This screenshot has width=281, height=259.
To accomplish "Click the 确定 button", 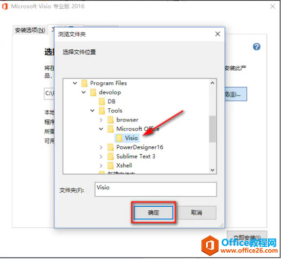I will [153, 213].
